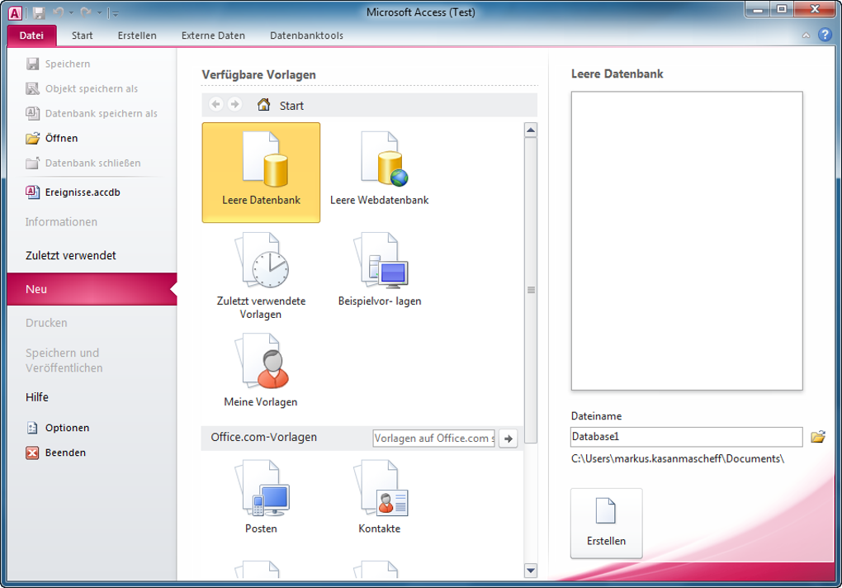842x588 pixels.
Task: Select Zuletzt verwendet in the sidebar
Action: (71, 256)
